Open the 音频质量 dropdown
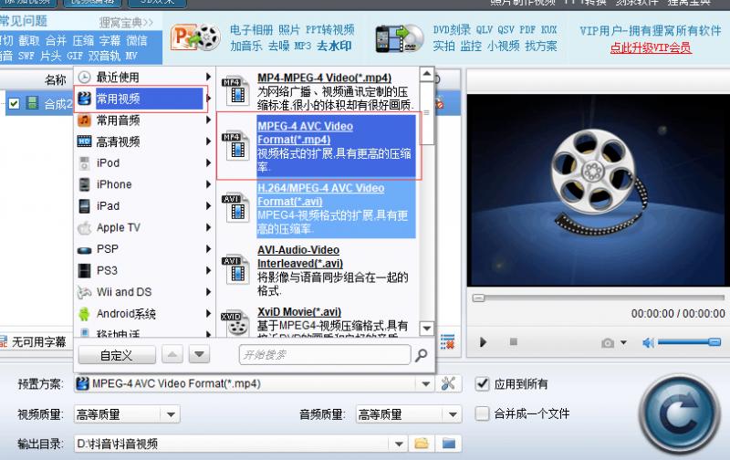The height and width of the screenshot is (460, 730). pyautogui.click(x=453, y=414)
